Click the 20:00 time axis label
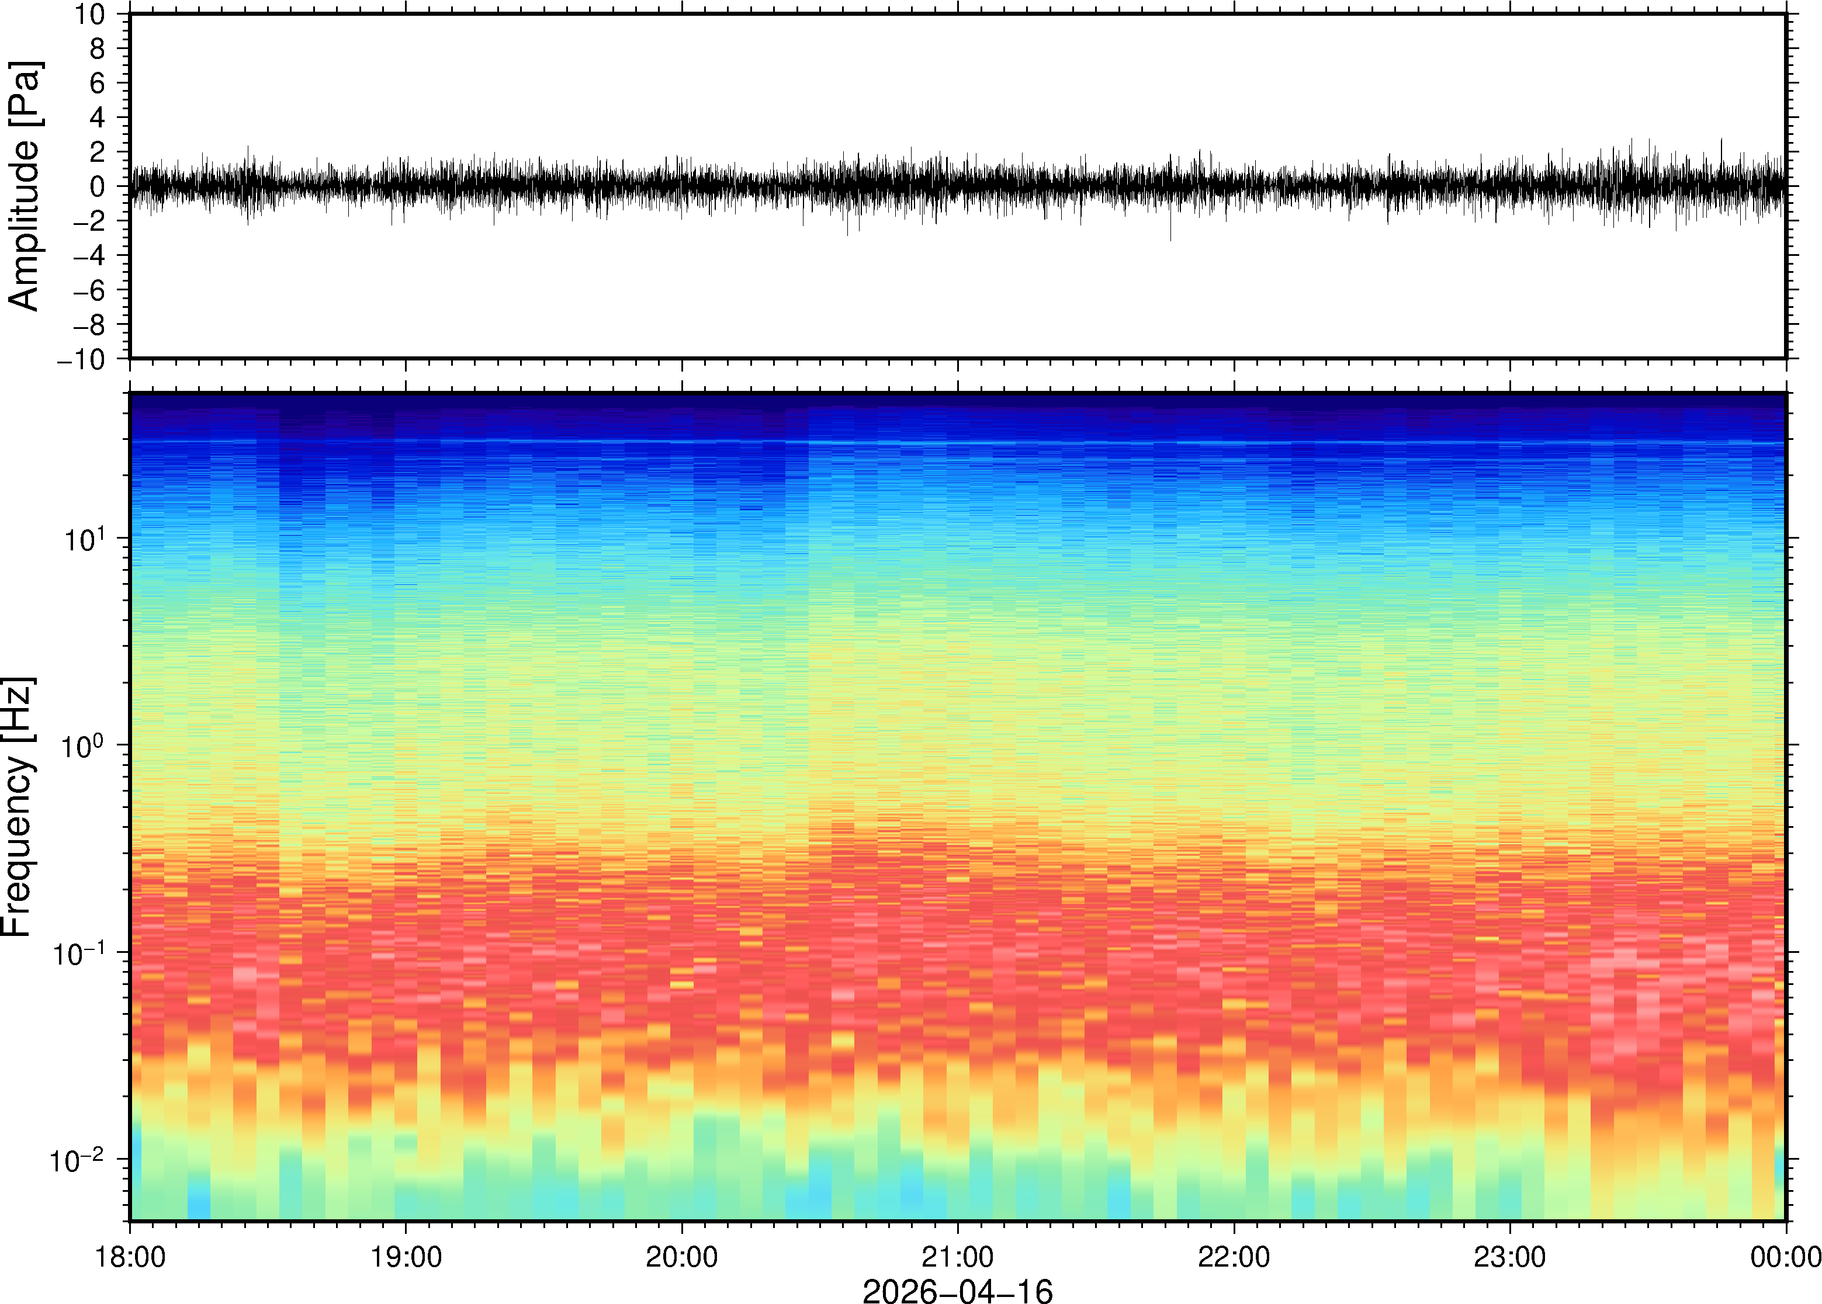 click(x=682, y=1257)
